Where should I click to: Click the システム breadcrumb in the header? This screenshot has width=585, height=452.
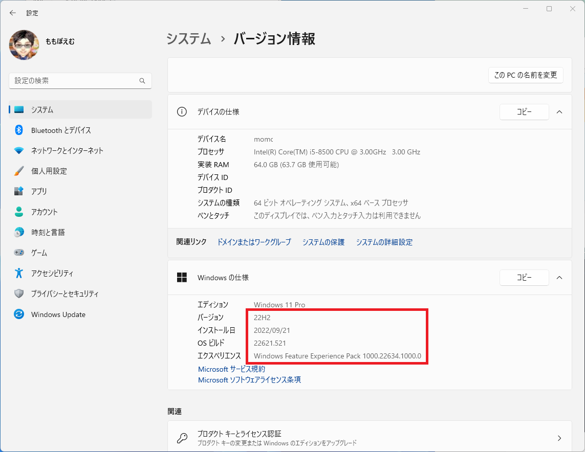(189, 39)
